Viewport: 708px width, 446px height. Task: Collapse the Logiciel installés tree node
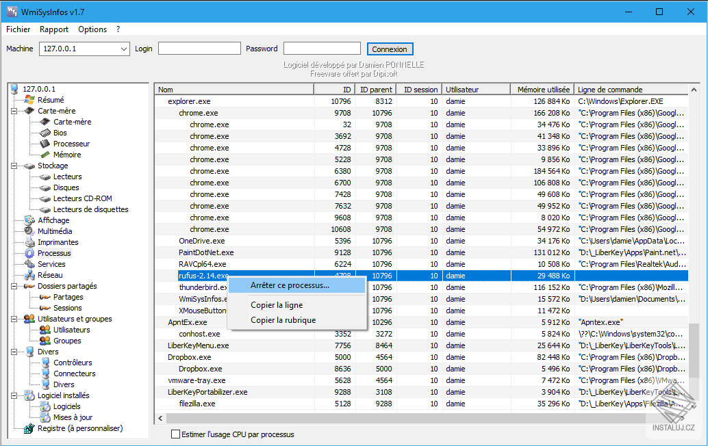14,395
